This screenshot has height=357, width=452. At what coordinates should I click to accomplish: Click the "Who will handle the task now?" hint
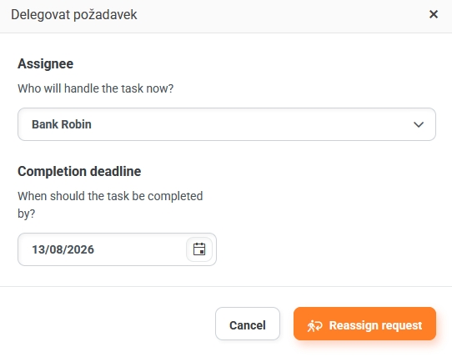pos(95,88)
